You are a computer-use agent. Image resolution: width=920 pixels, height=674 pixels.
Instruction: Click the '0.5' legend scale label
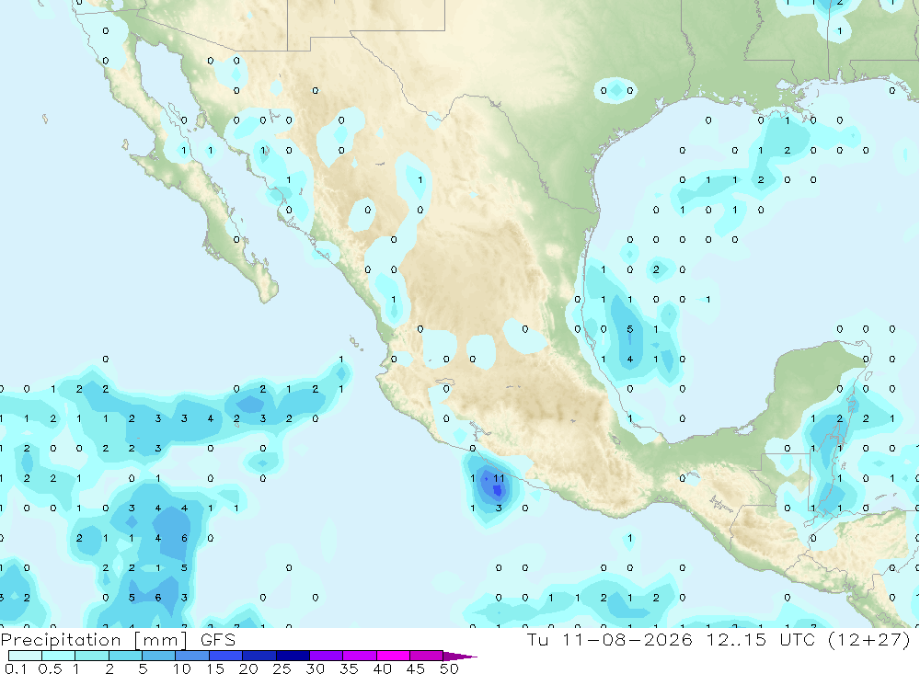pyautogui.click(x=50, y=668)
